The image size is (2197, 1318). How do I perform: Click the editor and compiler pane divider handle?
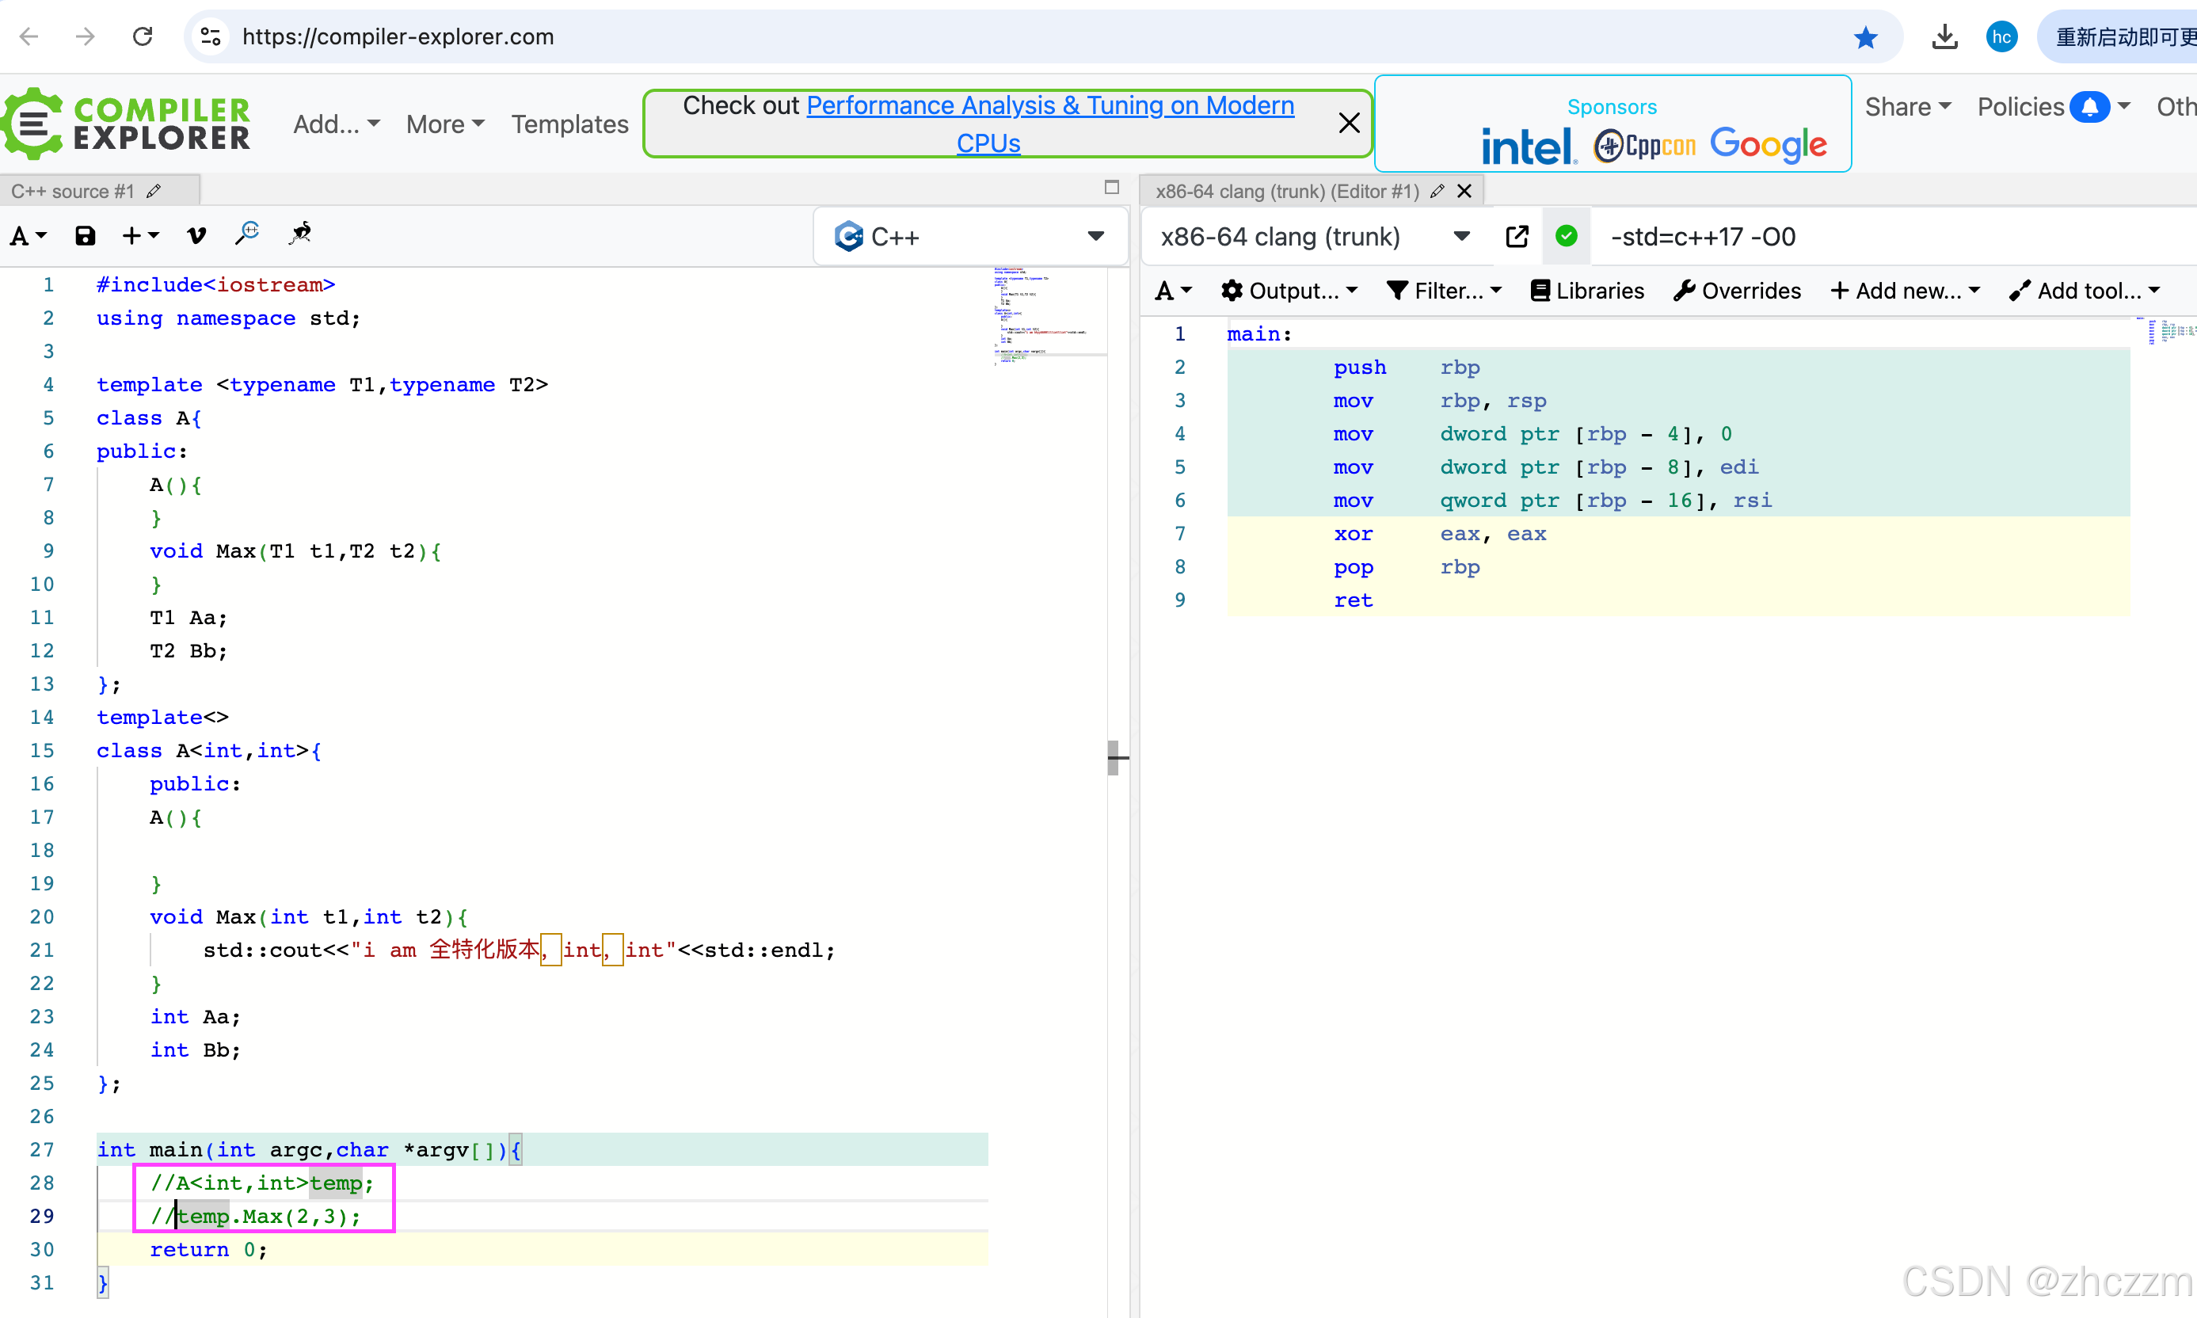(x=1115, y=757)
